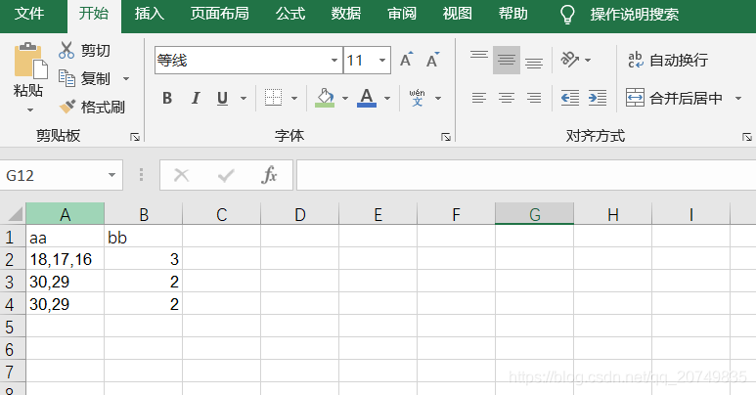Switch to the 审阅 Review tab
Viewport: 756px width, 395px height.
[402, 14]
